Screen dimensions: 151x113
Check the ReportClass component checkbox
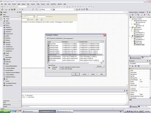[x=49, y=44]
